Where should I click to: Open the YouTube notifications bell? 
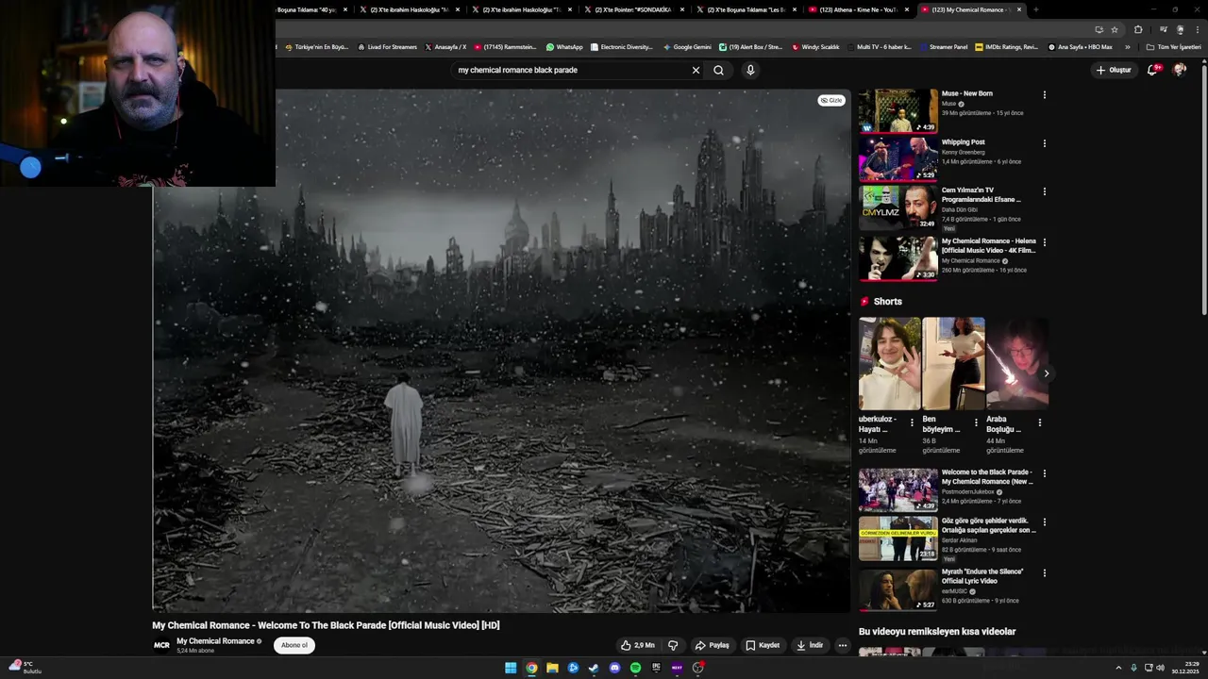tap(1152, 70)
